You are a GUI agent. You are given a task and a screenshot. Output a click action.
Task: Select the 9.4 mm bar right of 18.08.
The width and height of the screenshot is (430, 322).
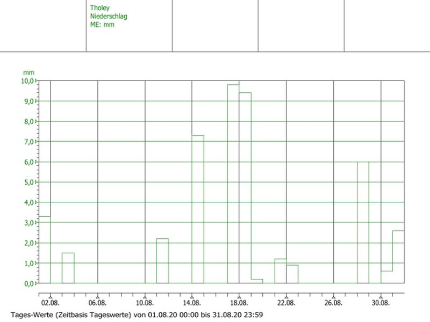point(245,188)
